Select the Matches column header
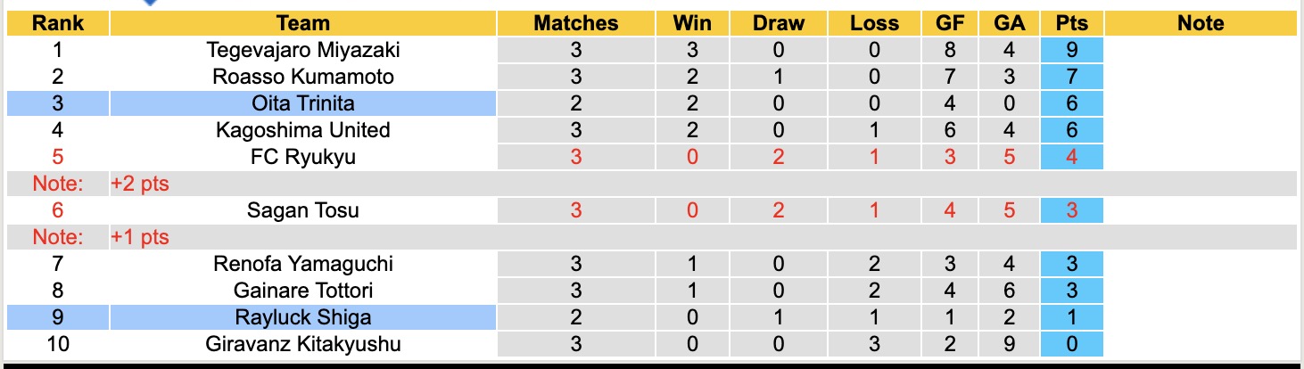Viewport: 1304px width, 369px height. click(x=575, y=23)
